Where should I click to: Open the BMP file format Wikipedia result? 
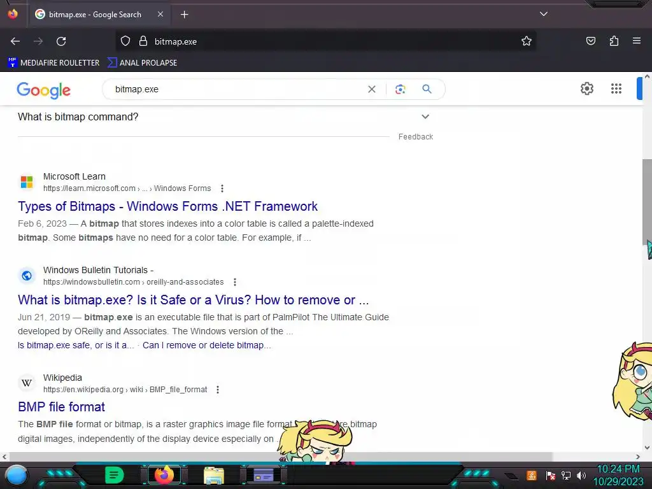click(x=62, y=407)
